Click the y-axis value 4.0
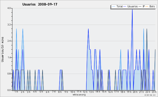This screenshot has height=97, width=158. pos(9,8)
